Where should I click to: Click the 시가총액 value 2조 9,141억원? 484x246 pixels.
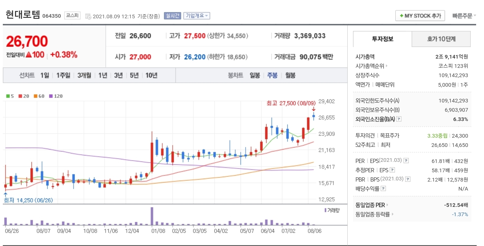[x=452, y=57]
